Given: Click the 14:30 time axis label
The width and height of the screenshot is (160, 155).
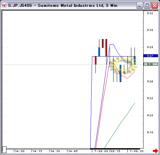Looking at the screenshot, I should (x=55, y=151).
